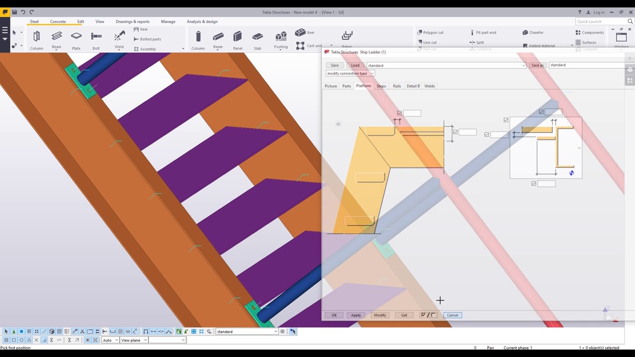
Task: Select the Chamfer tool
Action: 533,33
